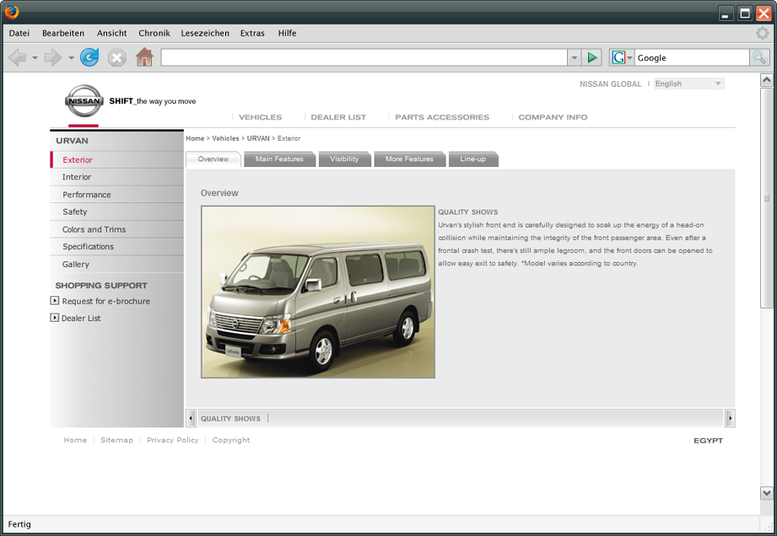The width and height of the screenshot is (777, 536).
Task: Click the Dealer List shopping support link
Action: pyautogui.click(x=81, y=319)
